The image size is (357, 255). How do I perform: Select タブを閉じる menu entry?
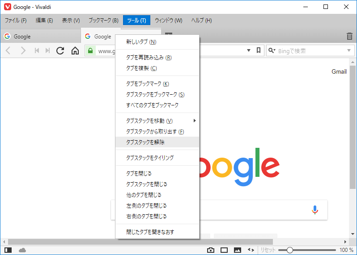coord(157,173)
